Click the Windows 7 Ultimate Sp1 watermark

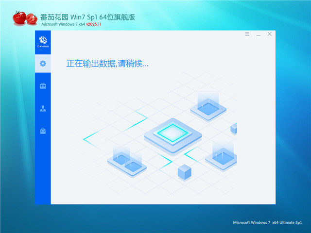(x=268, y=222)
